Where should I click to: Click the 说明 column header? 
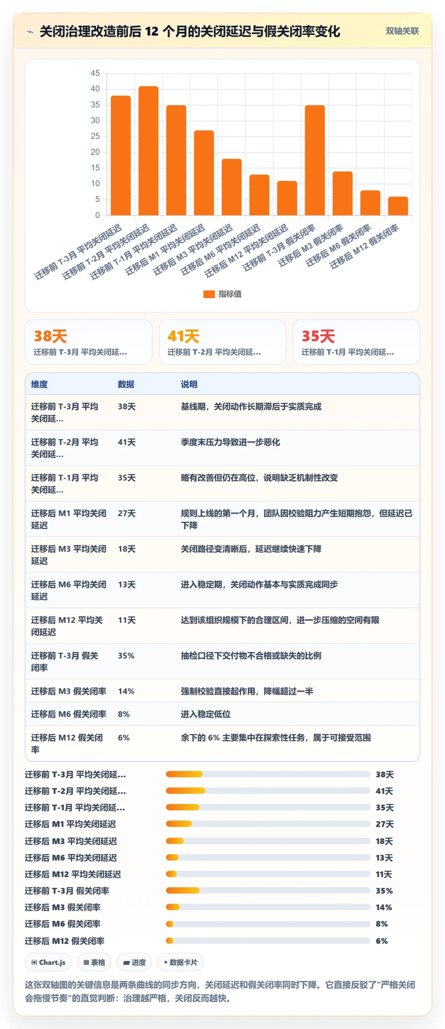coord(189,384)
